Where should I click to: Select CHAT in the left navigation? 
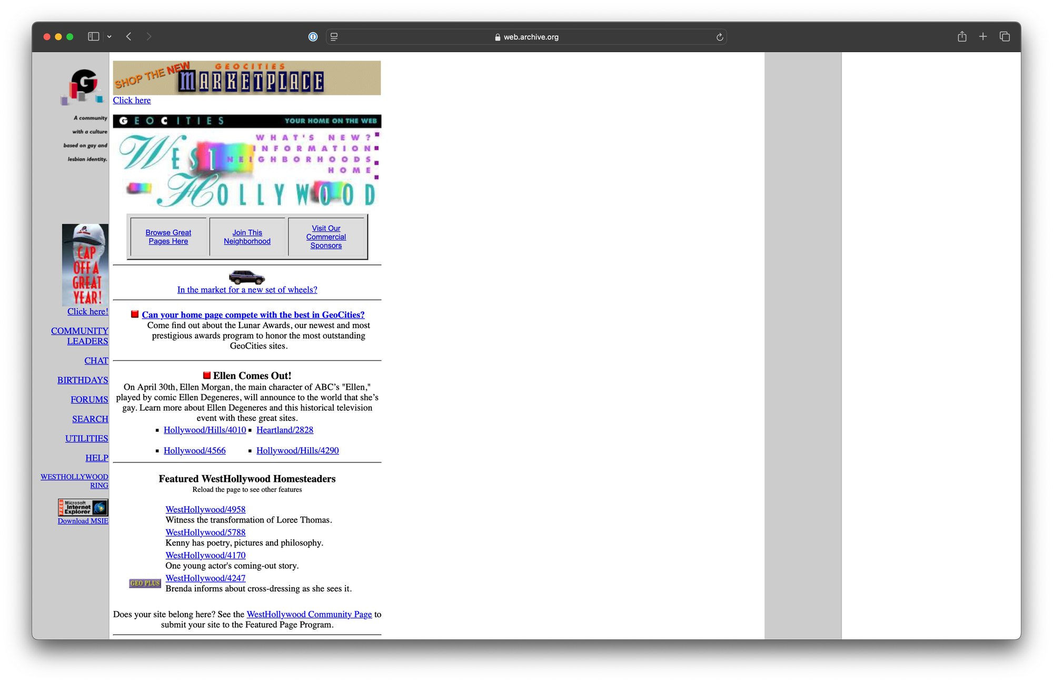click(96, 361)
